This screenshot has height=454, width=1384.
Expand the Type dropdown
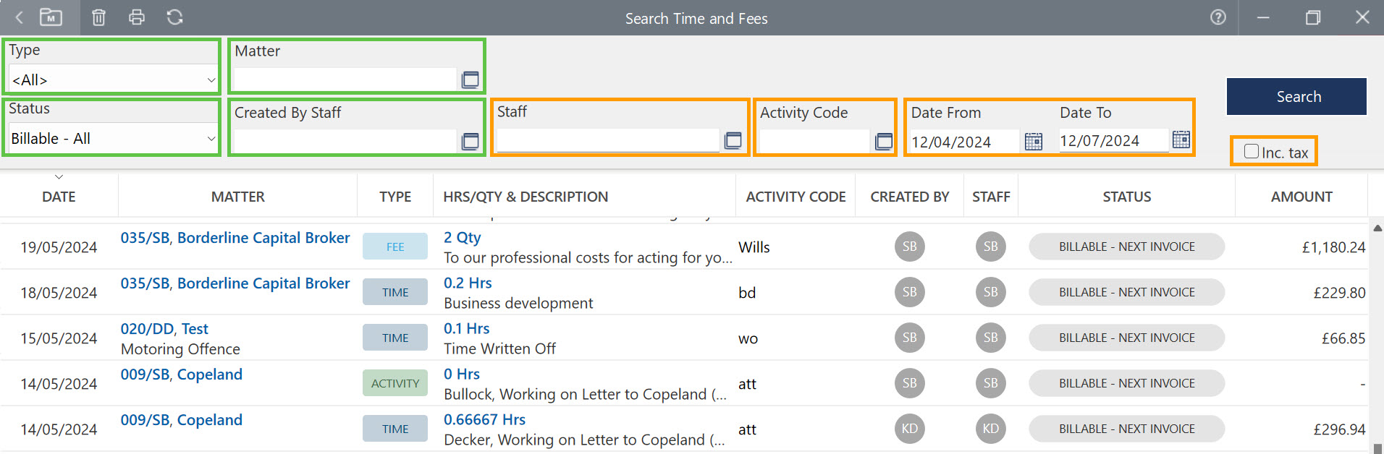(211, 80)
